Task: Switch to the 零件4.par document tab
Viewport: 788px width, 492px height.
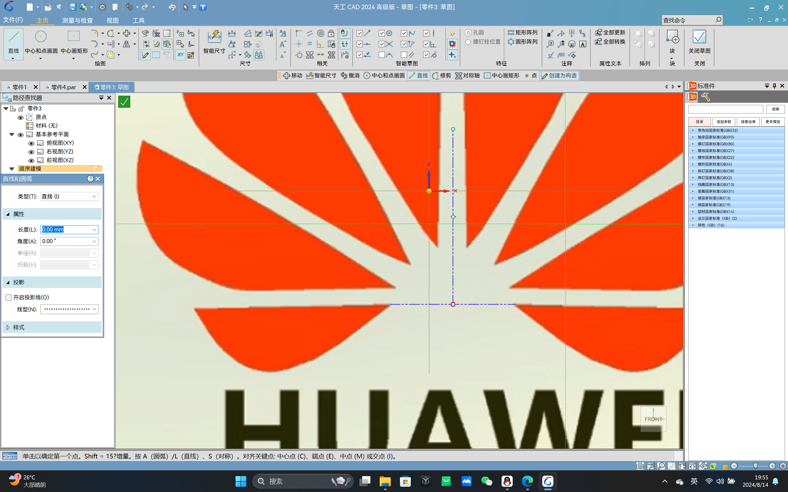Action: [x=63, y=87]
